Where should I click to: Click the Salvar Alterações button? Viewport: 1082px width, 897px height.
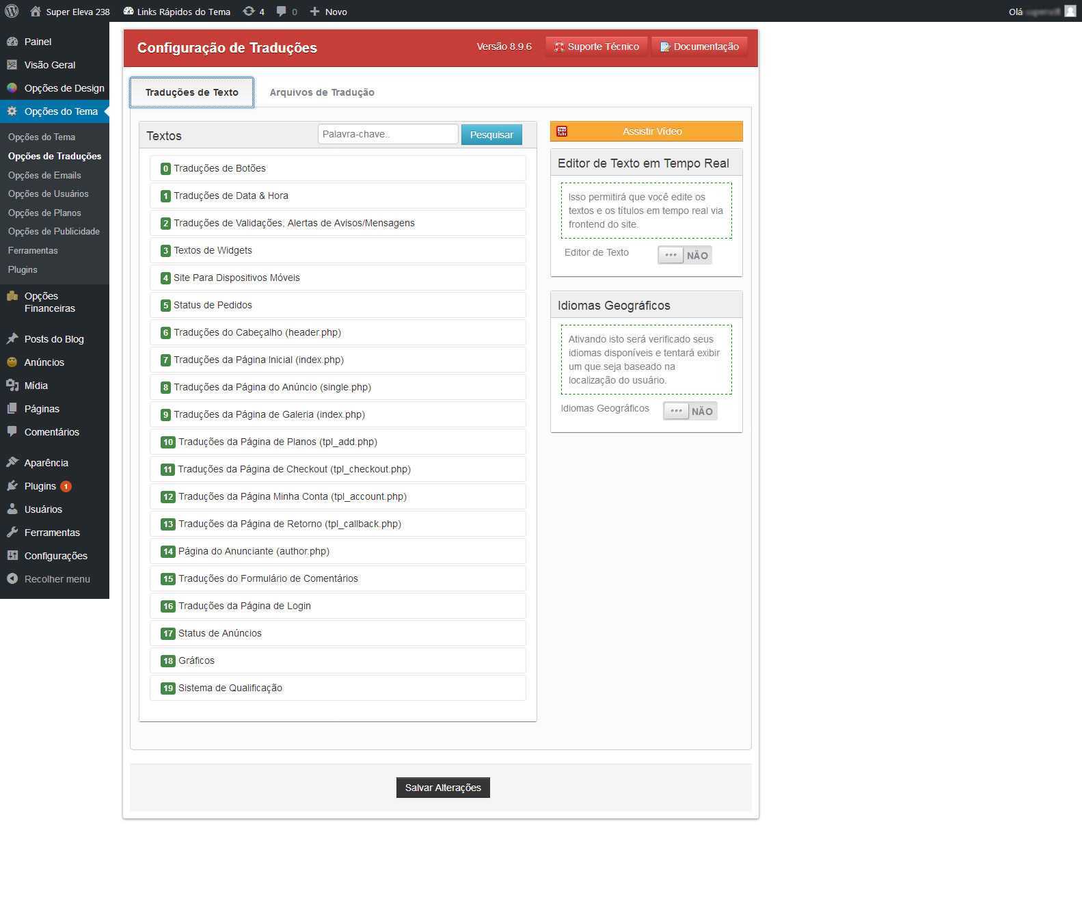click(443, 788)
